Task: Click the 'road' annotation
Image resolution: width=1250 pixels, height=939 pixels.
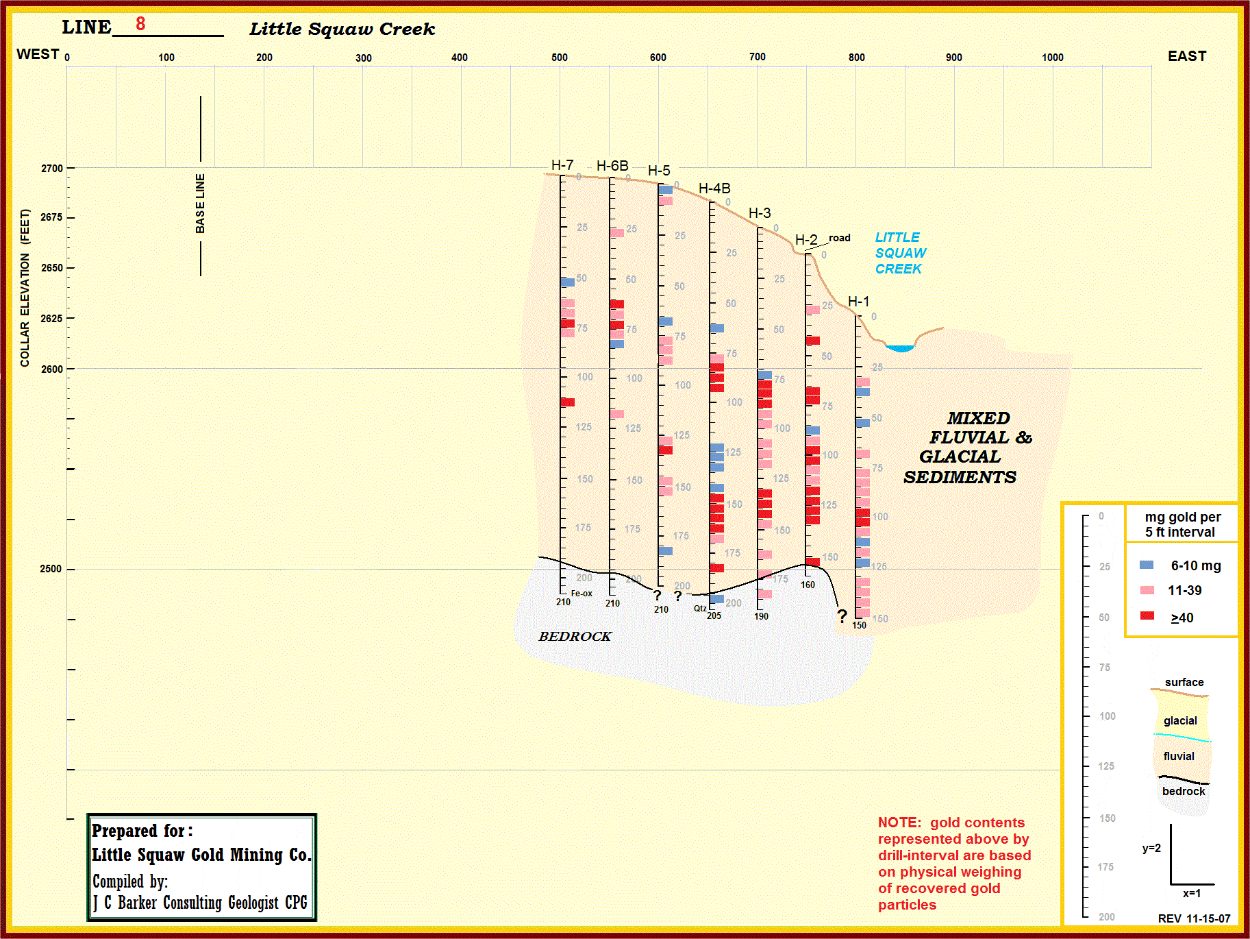Action: (840, 238)
